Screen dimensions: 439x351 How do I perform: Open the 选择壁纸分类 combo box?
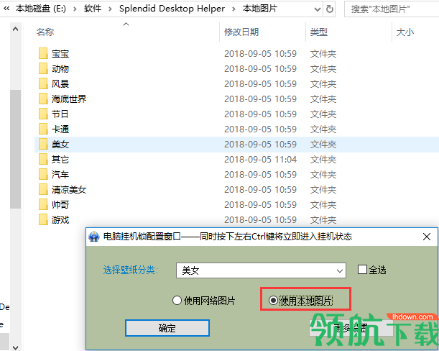(x=261, y=270)
